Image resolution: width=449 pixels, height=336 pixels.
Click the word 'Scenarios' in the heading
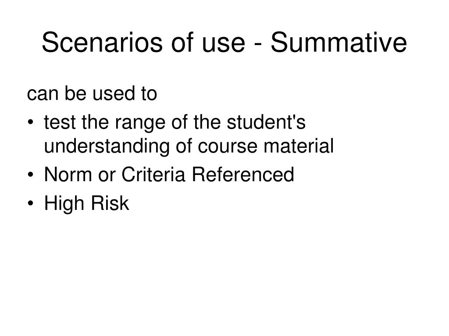coord(102,42)
